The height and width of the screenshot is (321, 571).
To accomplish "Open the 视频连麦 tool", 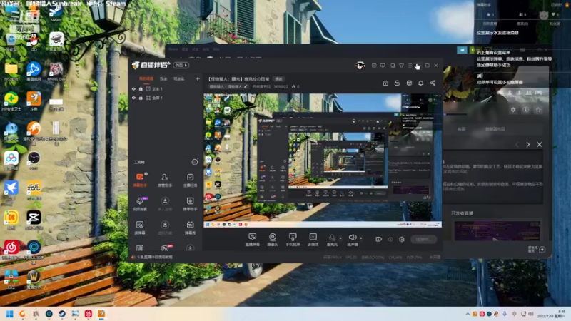I will pos(140,203).
